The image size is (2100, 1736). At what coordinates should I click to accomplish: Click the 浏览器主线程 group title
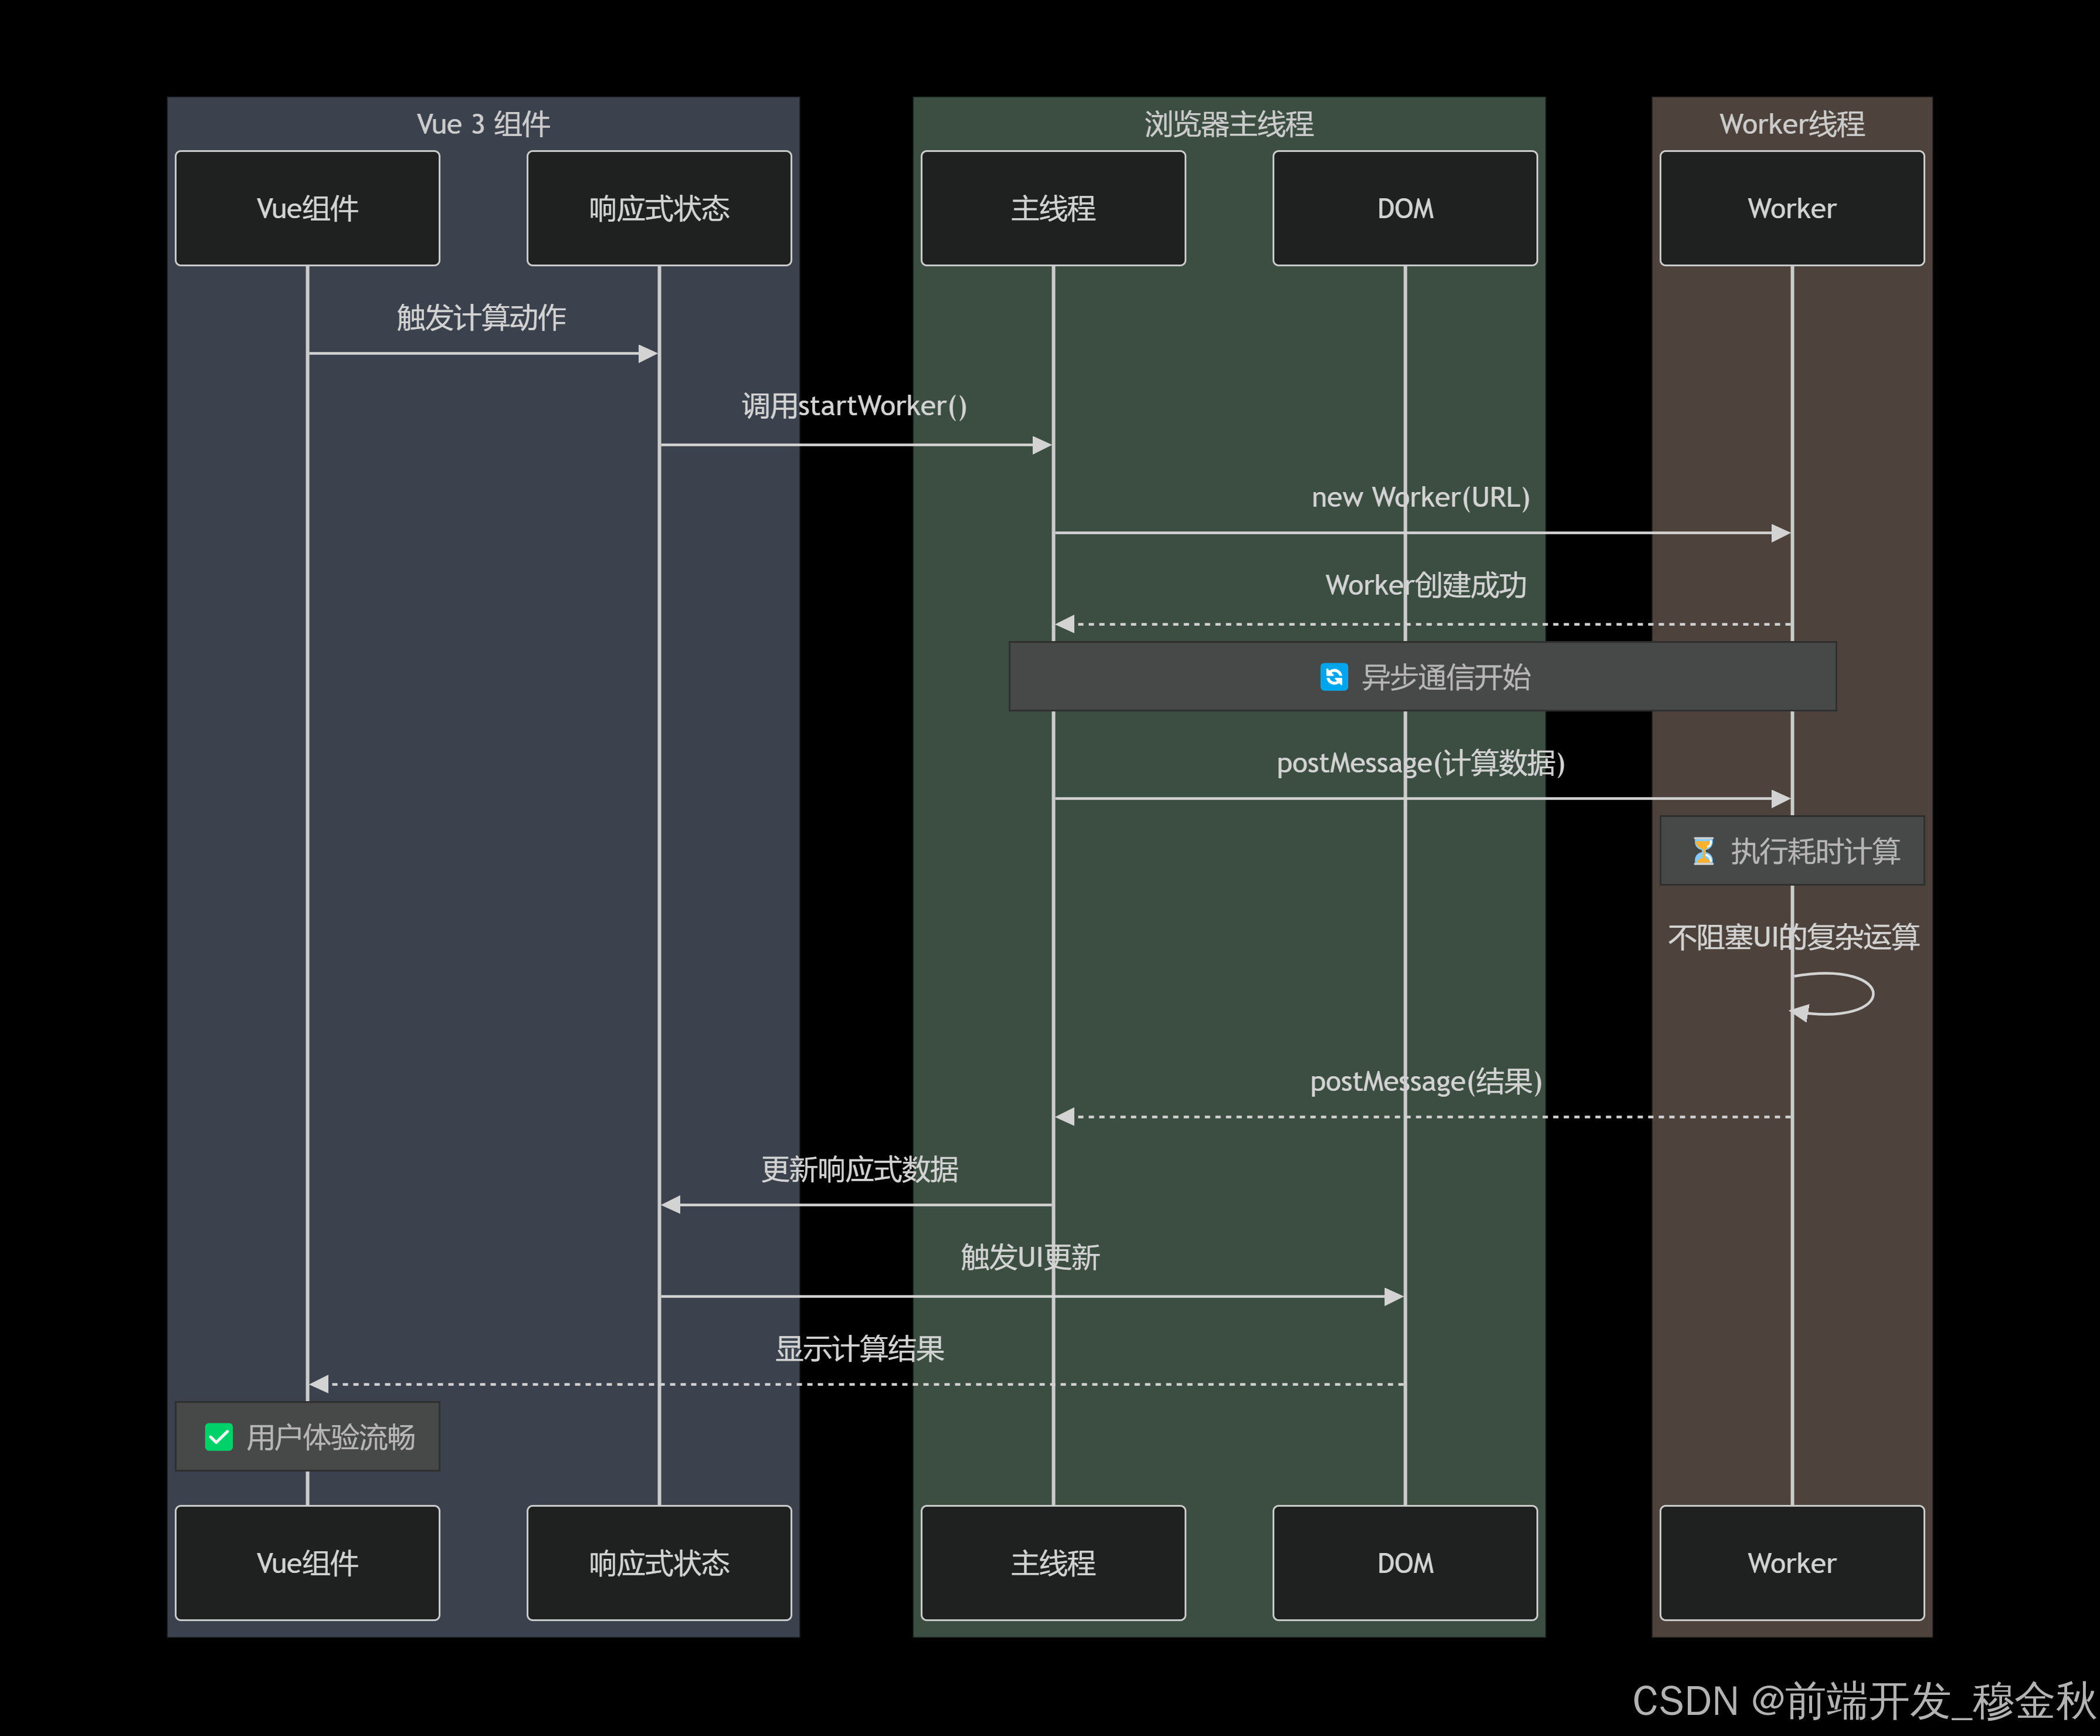[1228, 124]
